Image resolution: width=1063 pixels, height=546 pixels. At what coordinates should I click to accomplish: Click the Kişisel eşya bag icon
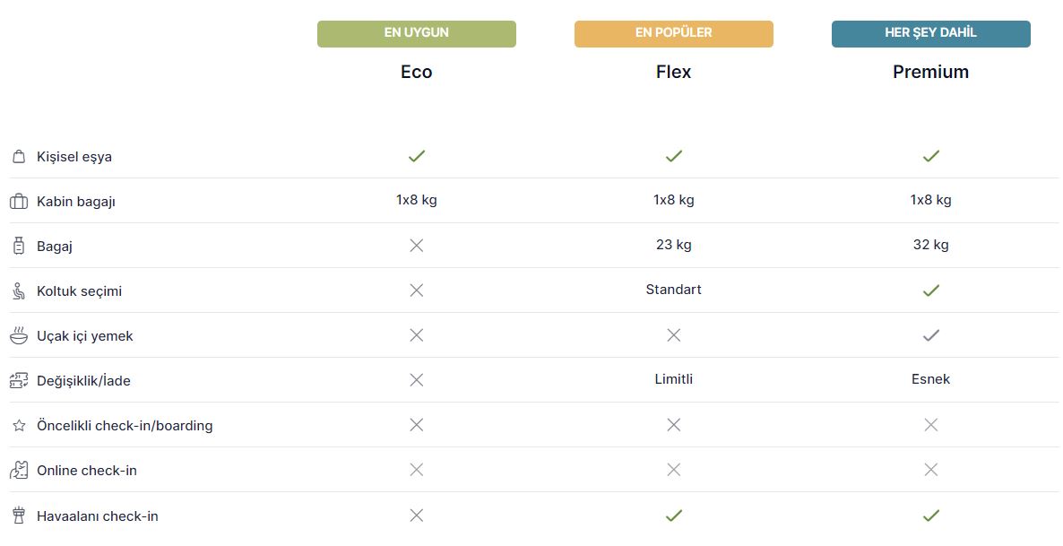pyautogui.click(x=19, y=157)
